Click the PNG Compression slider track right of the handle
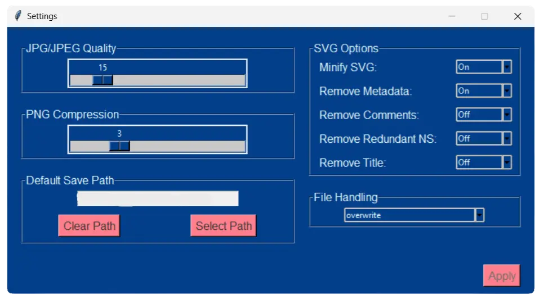Viewport: 539px width, 299px height. click(x=188, y=146)
